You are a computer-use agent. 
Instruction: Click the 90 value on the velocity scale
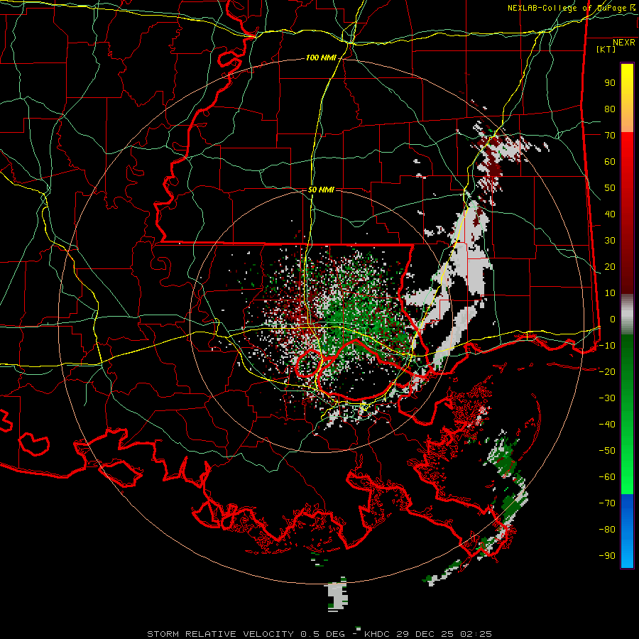(610, 83)
